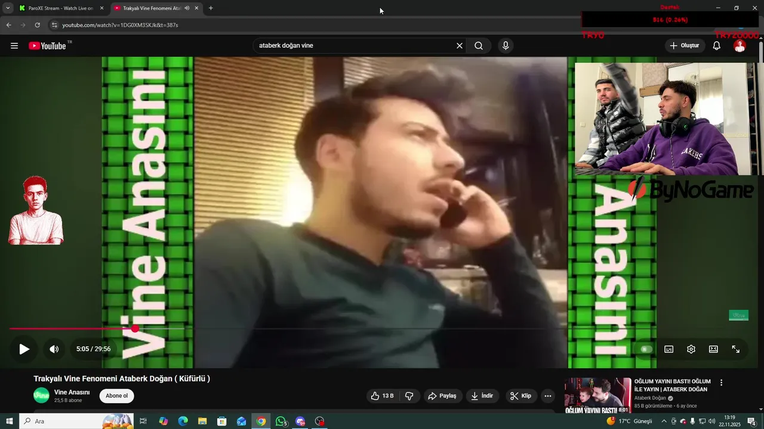Download the video with İndir
Viewport: 764px width, 429px height.
[482, 396]
